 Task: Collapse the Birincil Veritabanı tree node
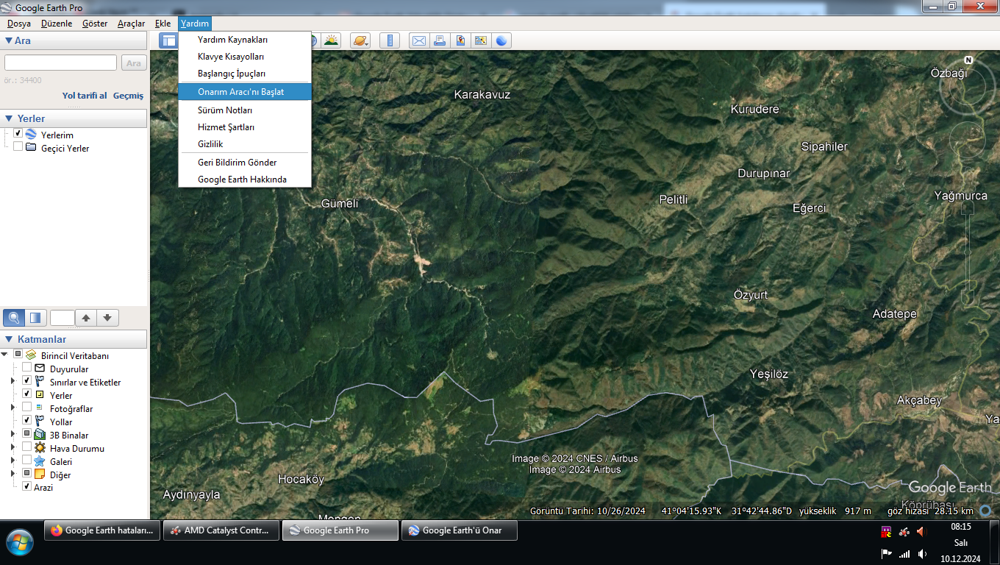(4, 355)
